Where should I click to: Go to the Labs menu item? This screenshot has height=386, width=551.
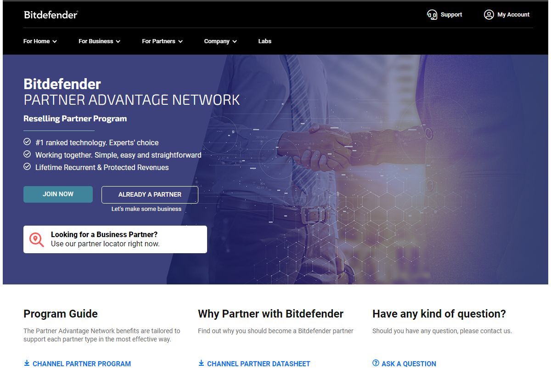coord(264,41)
